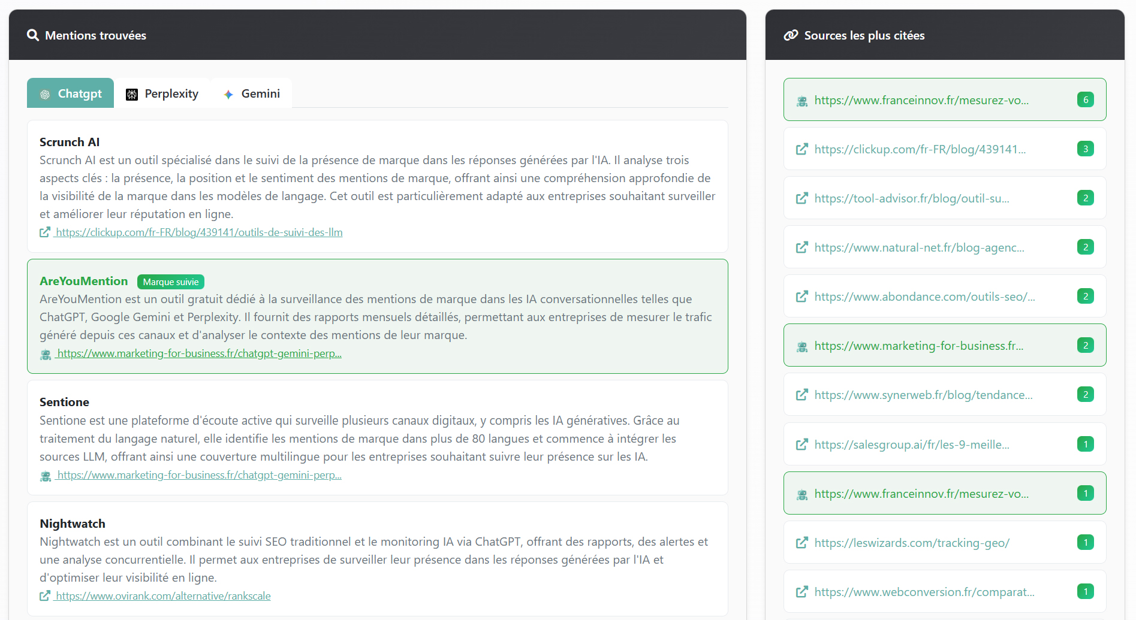Screen dimensions: 1136x620
Task: Click the magnifier icon beside Mentions trouvées
Action: [33, 35]
